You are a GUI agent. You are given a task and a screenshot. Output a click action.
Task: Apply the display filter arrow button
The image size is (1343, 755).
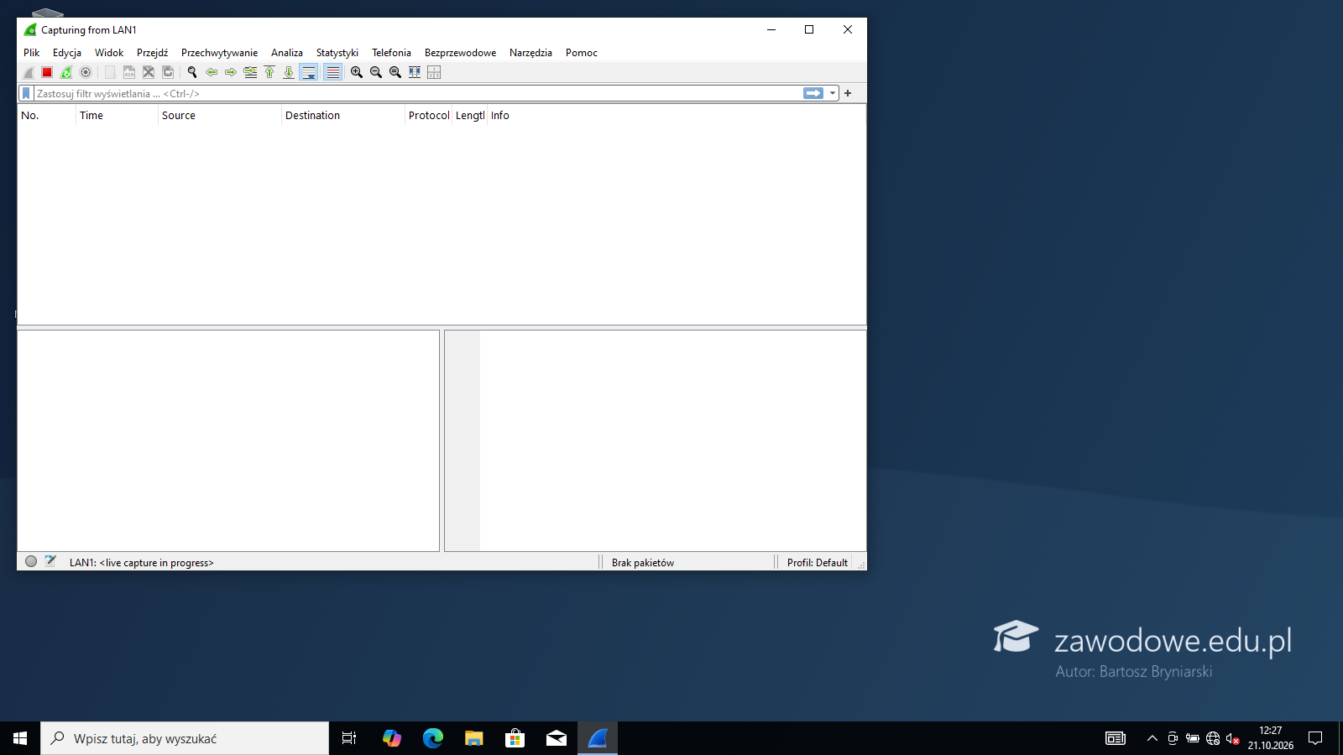point(813,93)
